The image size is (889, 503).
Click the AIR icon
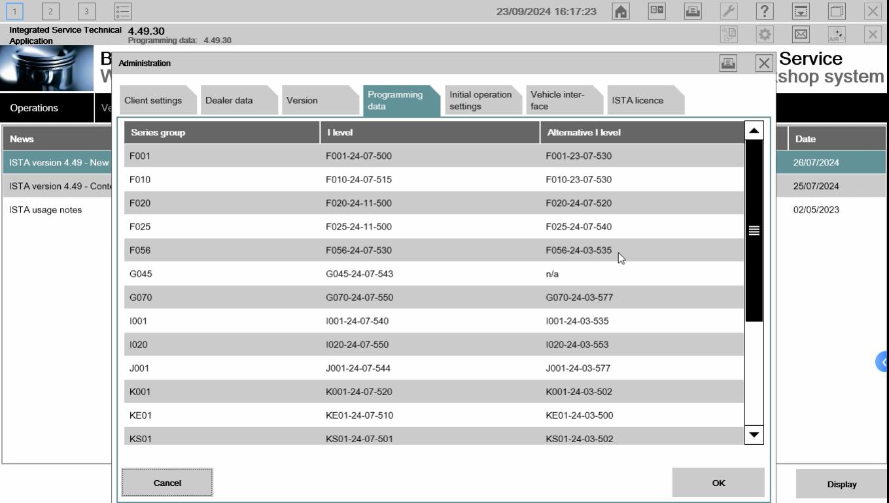[837, 34]
